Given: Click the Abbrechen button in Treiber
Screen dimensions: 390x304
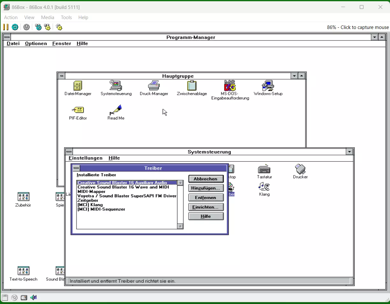Looking at the screenshot, I should pos(206,179).
